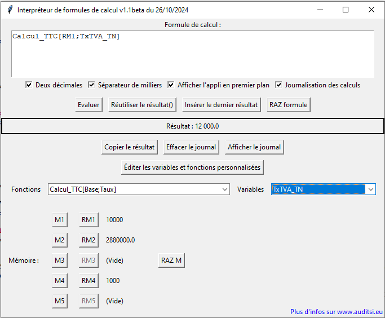Click Copier le résultat button
This screenshot has height=318, width=385.
[130, 147]
